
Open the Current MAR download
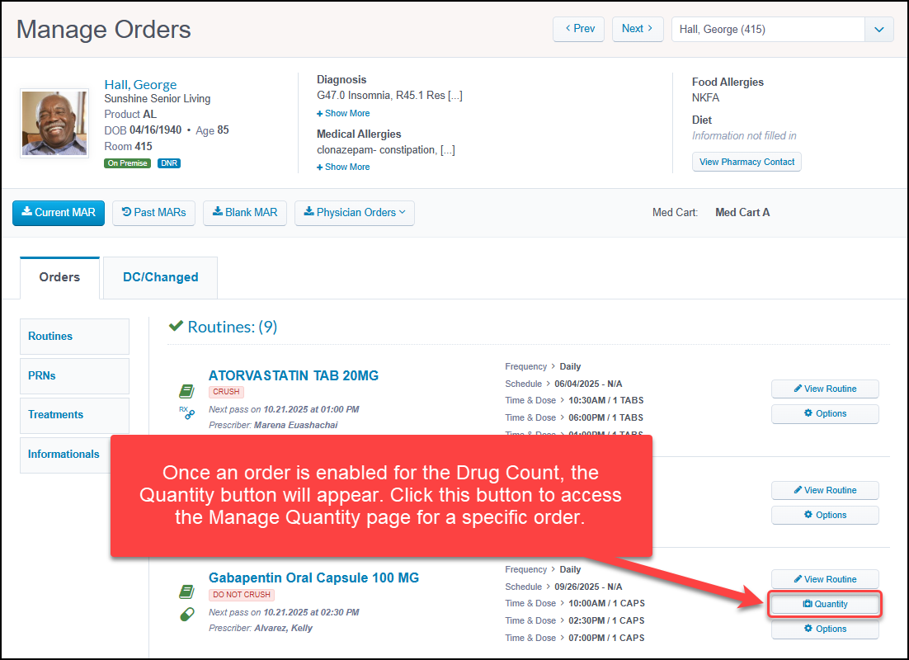[59, 213]
